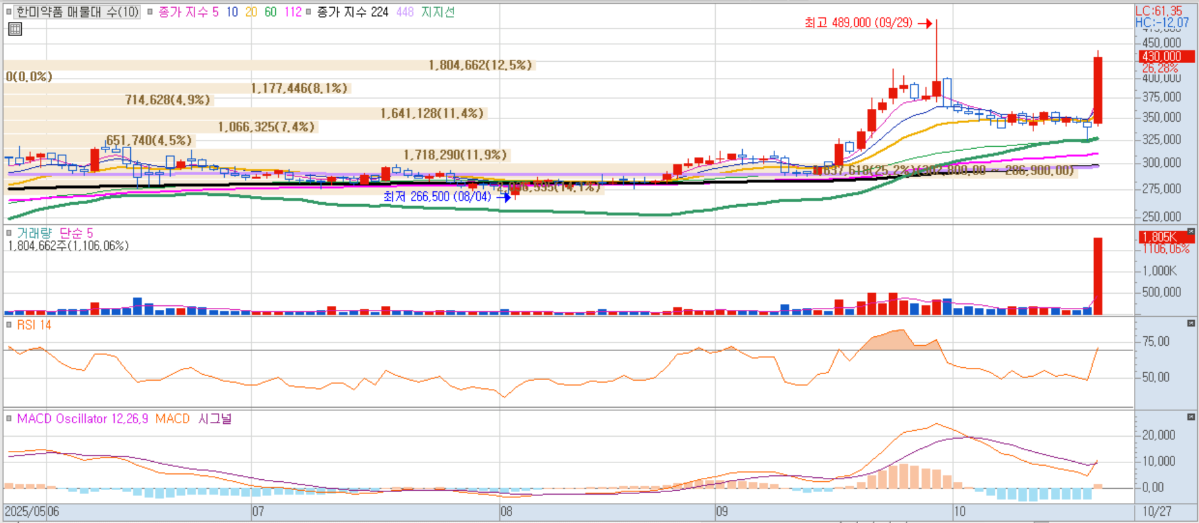Toggle the square marker before MACD Oscillator
The height and width of the screenshot is (523, 1199).
[9, 419]
